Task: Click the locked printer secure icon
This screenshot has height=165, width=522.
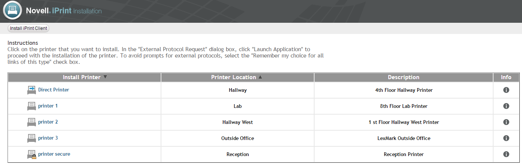Action: (32, 154)
